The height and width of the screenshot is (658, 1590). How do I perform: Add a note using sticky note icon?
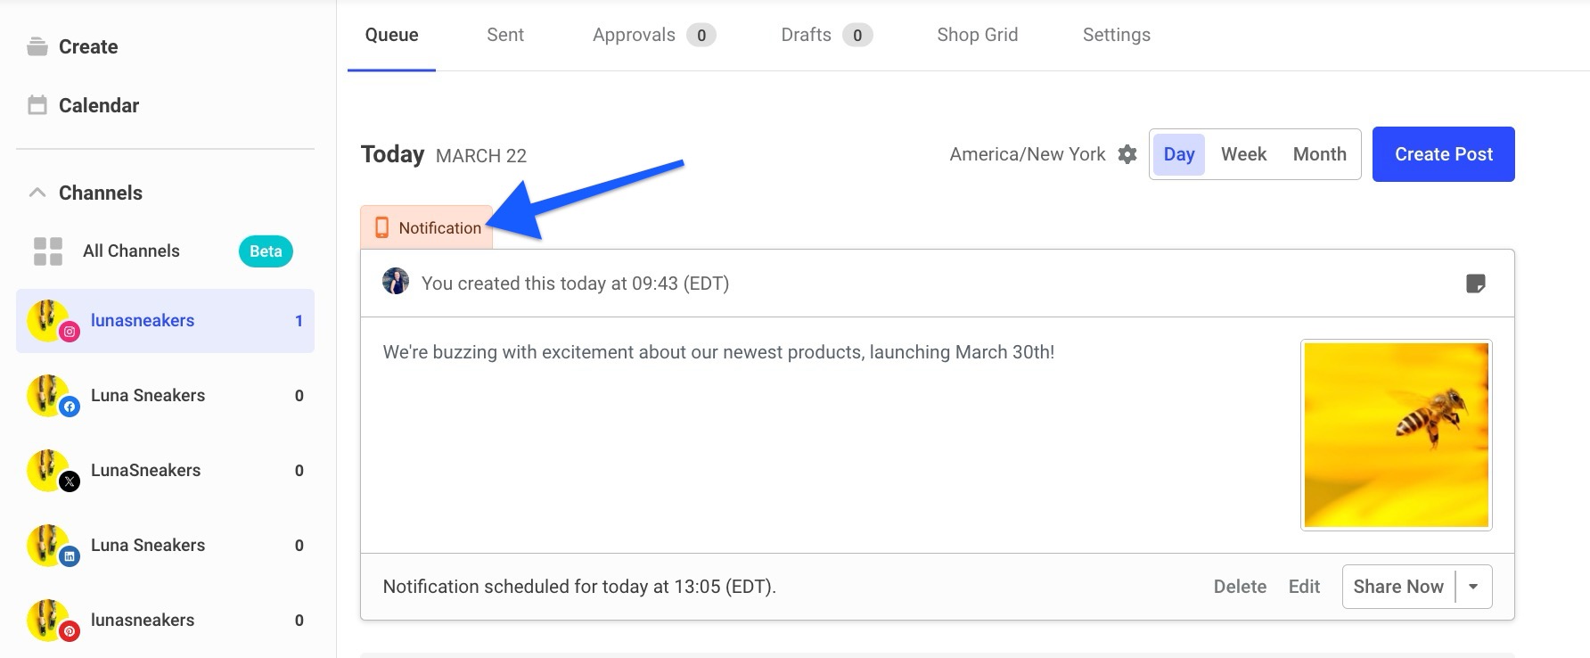point(1476,284)
